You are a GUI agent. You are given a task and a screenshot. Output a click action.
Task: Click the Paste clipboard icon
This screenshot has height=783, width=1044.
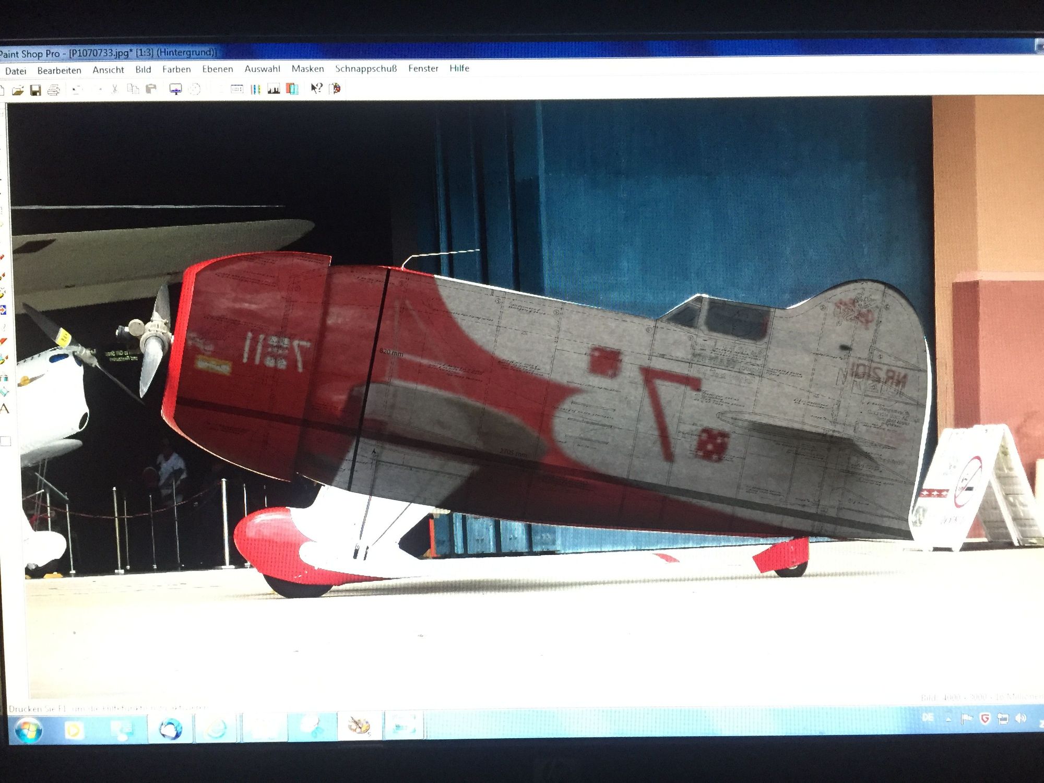coord(151,89)
